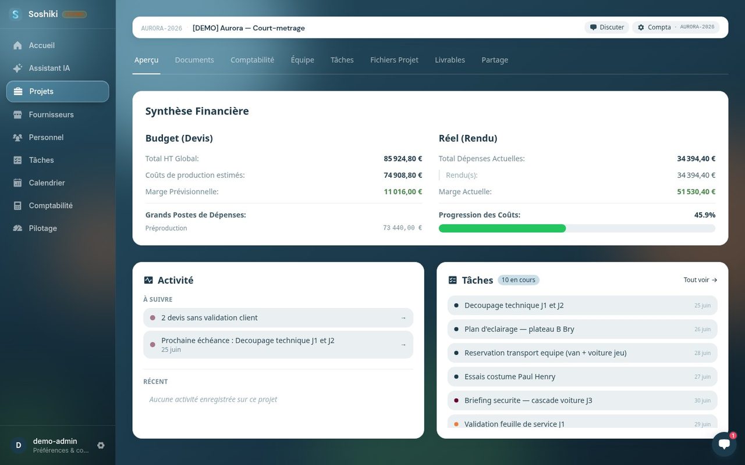Viewport: 745px width, 465px height.
Task: Open the Partage tab
Action: [495, 60]
